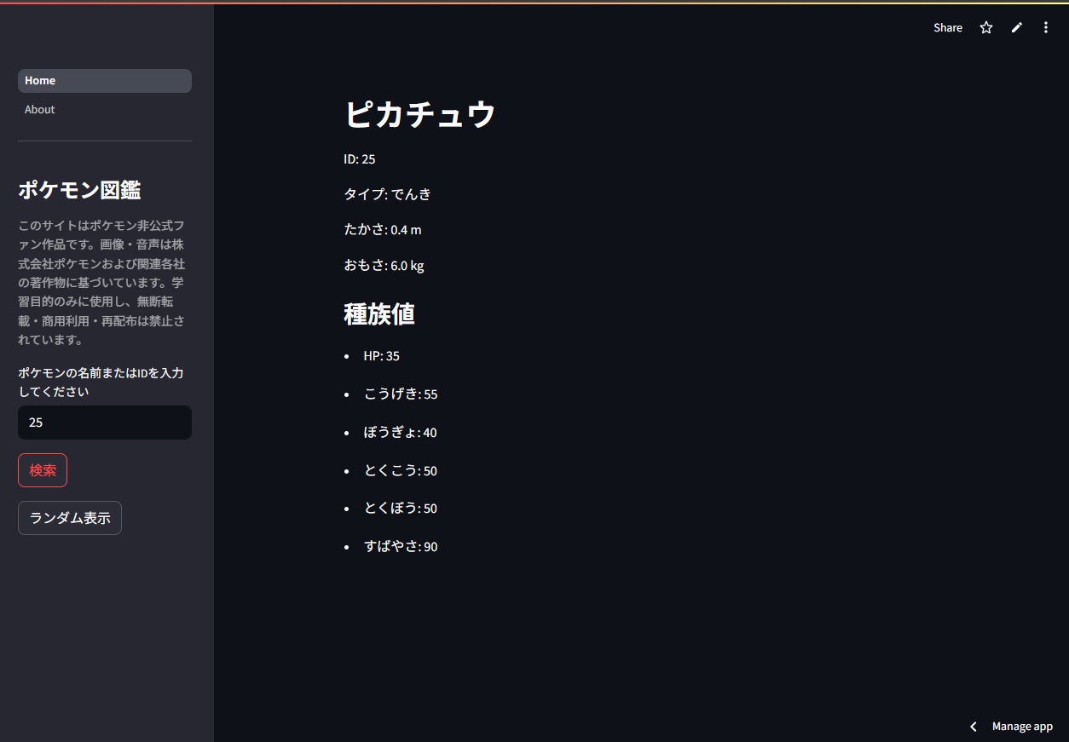The image size is (1069, 742).
Task: Click the Share button
Action: click(x=948, y=28)
